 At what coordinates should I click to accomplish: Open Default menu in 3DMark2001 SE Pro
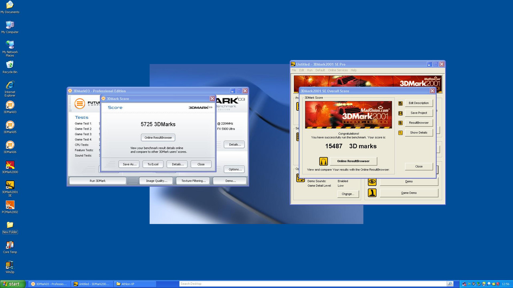(x=320, y=70)
